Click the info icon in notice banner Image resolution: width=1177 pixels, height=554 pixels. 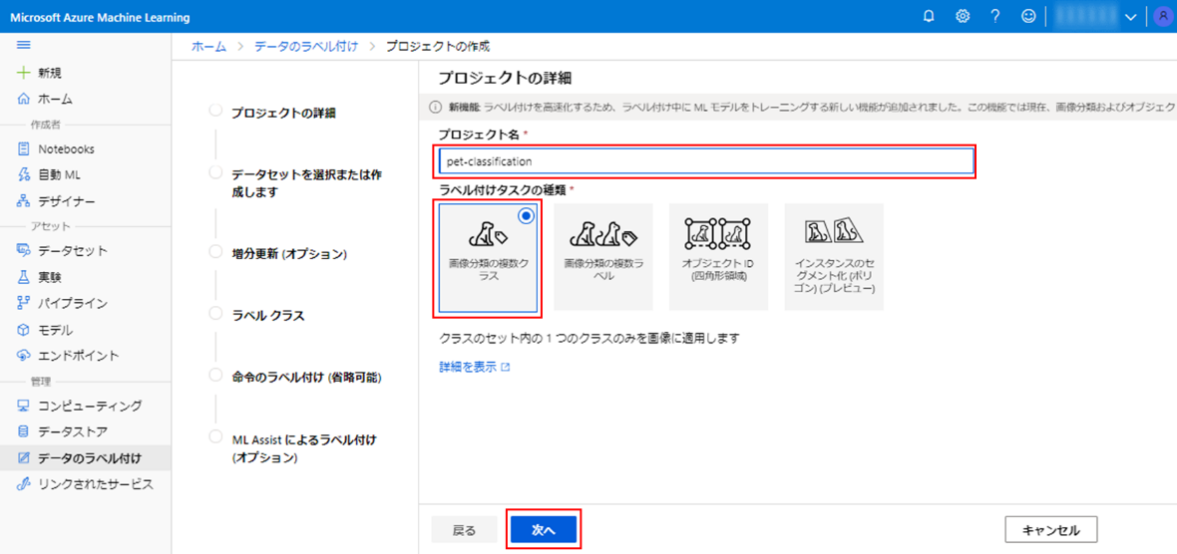click(434, 107)
